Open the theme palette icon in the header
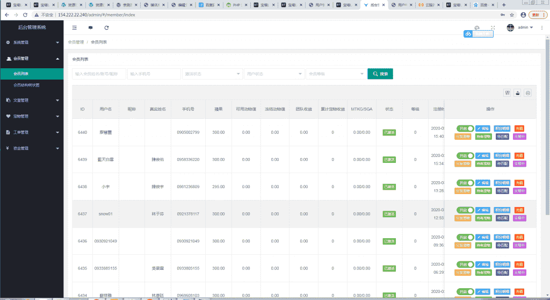The image size is (550, 300). (x=477, y=27)
